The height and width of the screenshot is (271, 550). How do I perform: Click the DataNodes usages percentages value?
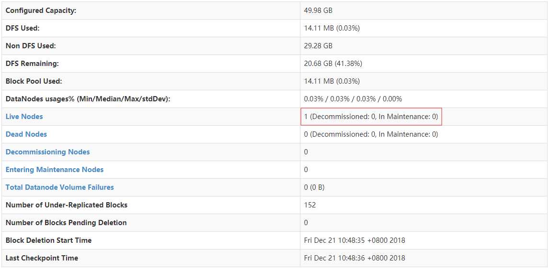click(x=353, y=99)
